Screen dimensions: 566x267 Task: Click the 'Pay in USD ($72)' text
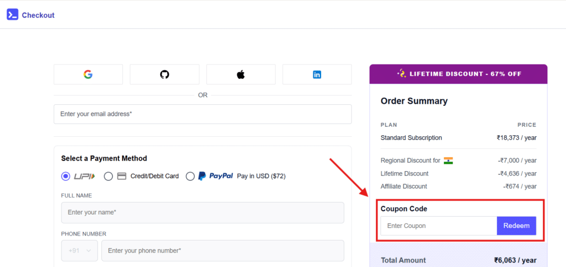(261, 176)
